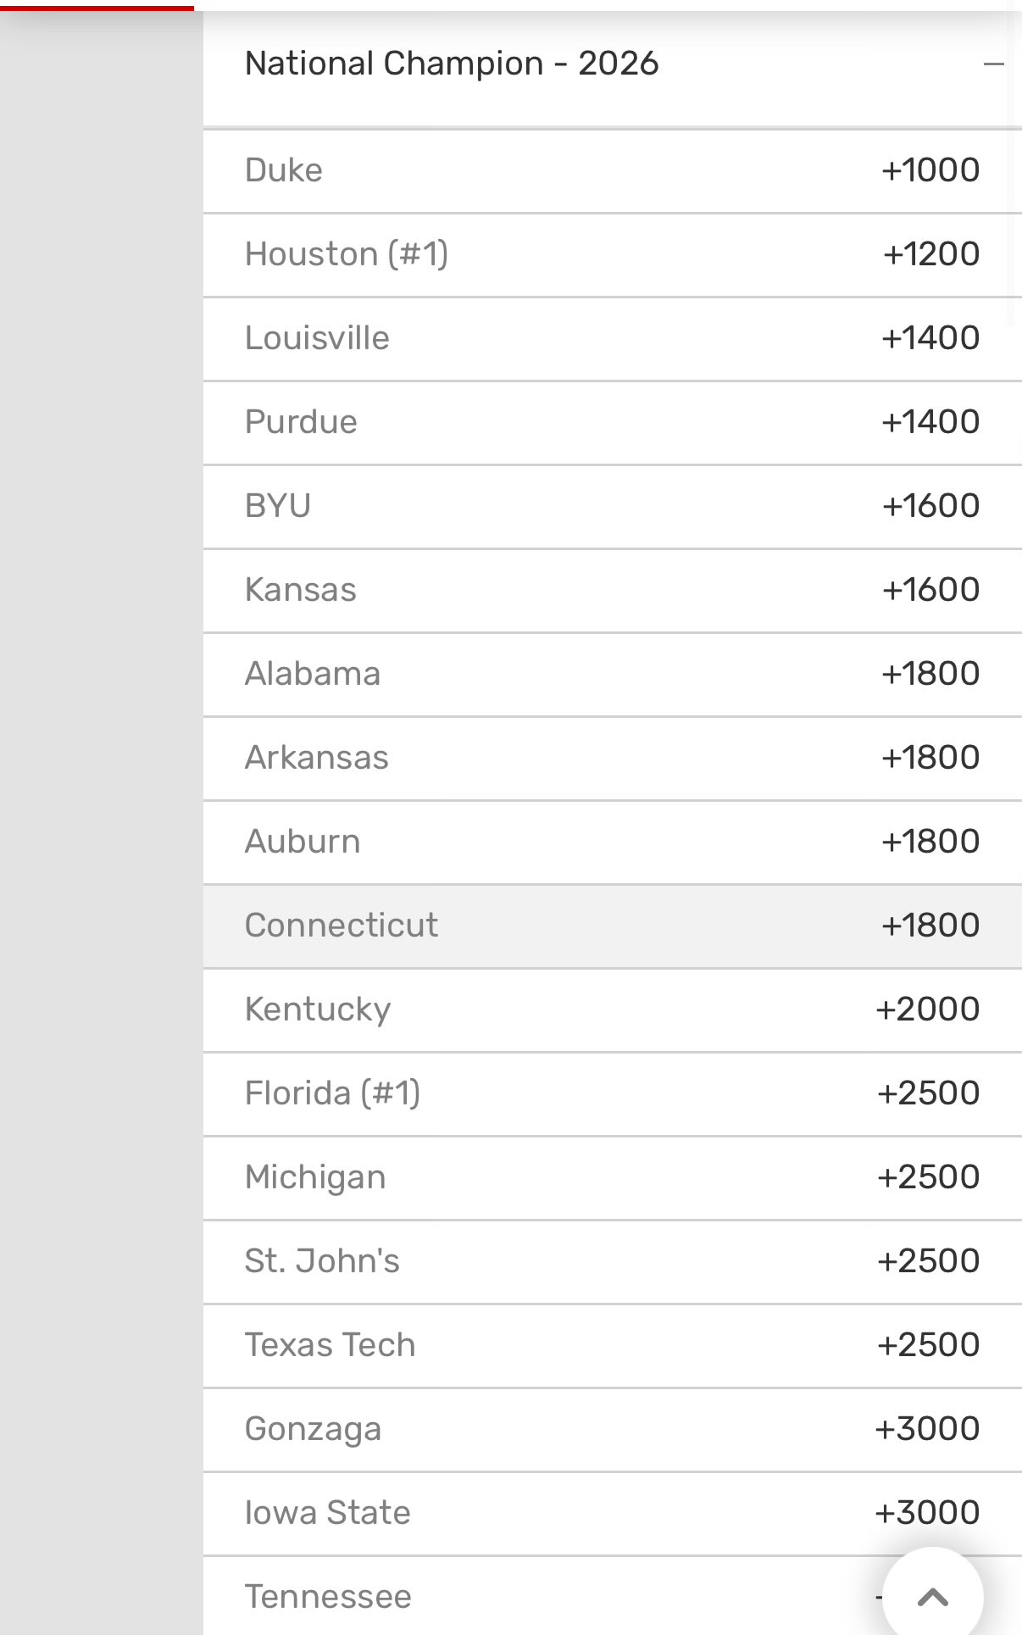Choose Kansas at +1600
The image size is (1022, 1635).
613,591
